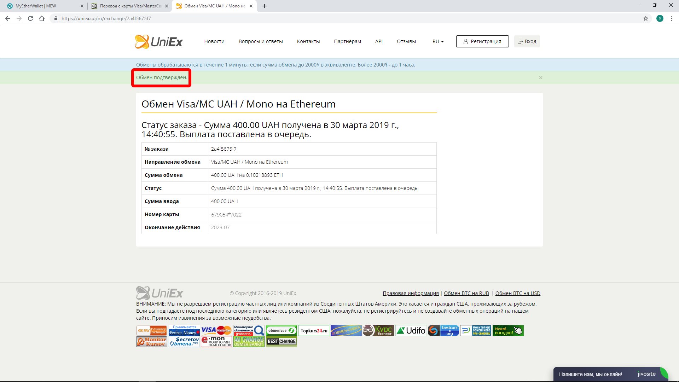Click the browser address bar URL
Image resolution: width=679 pixels, height=382 pixels.
(106, 18)
